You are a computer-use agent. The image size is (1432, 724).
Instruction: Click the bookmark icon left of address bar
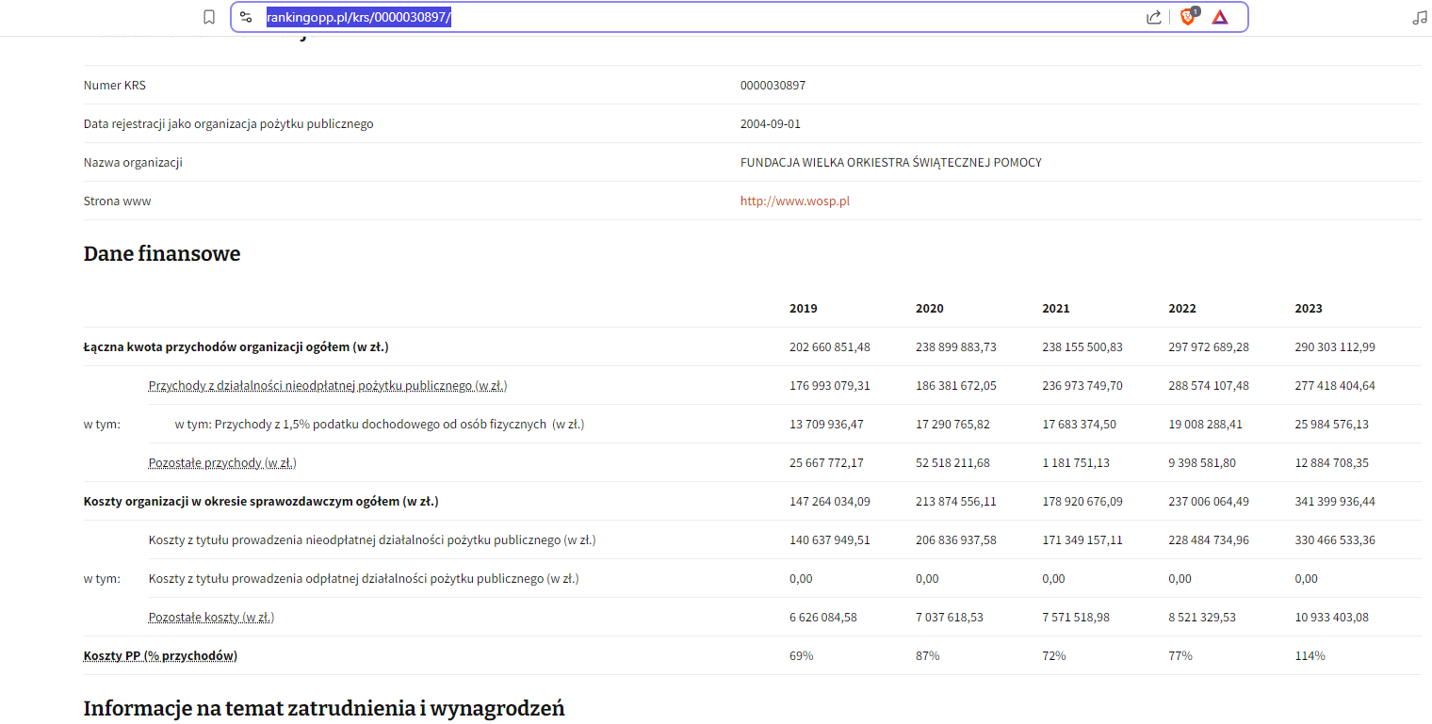pyautogui.click(x=209, y=17)
